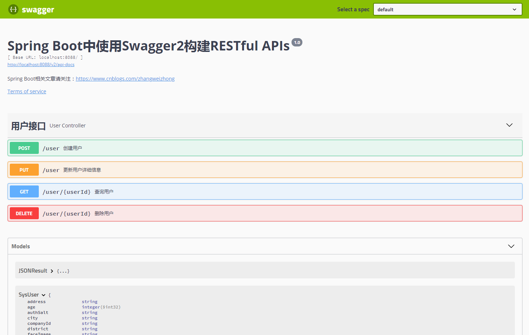529x335 pixels.
Task: Collapse the SysUser model arrow
Action: pyautogui.click(x=44, y=295)
